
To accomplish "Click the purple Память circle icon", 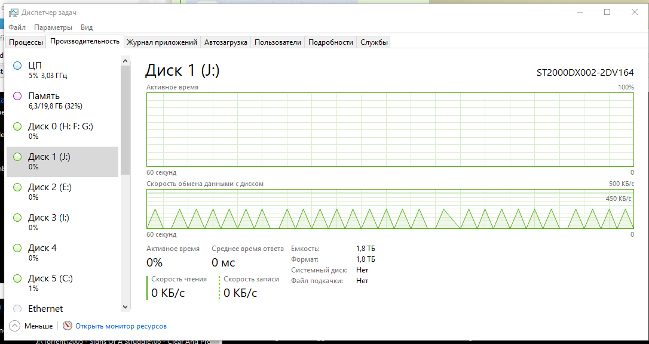I will [17, 96].
